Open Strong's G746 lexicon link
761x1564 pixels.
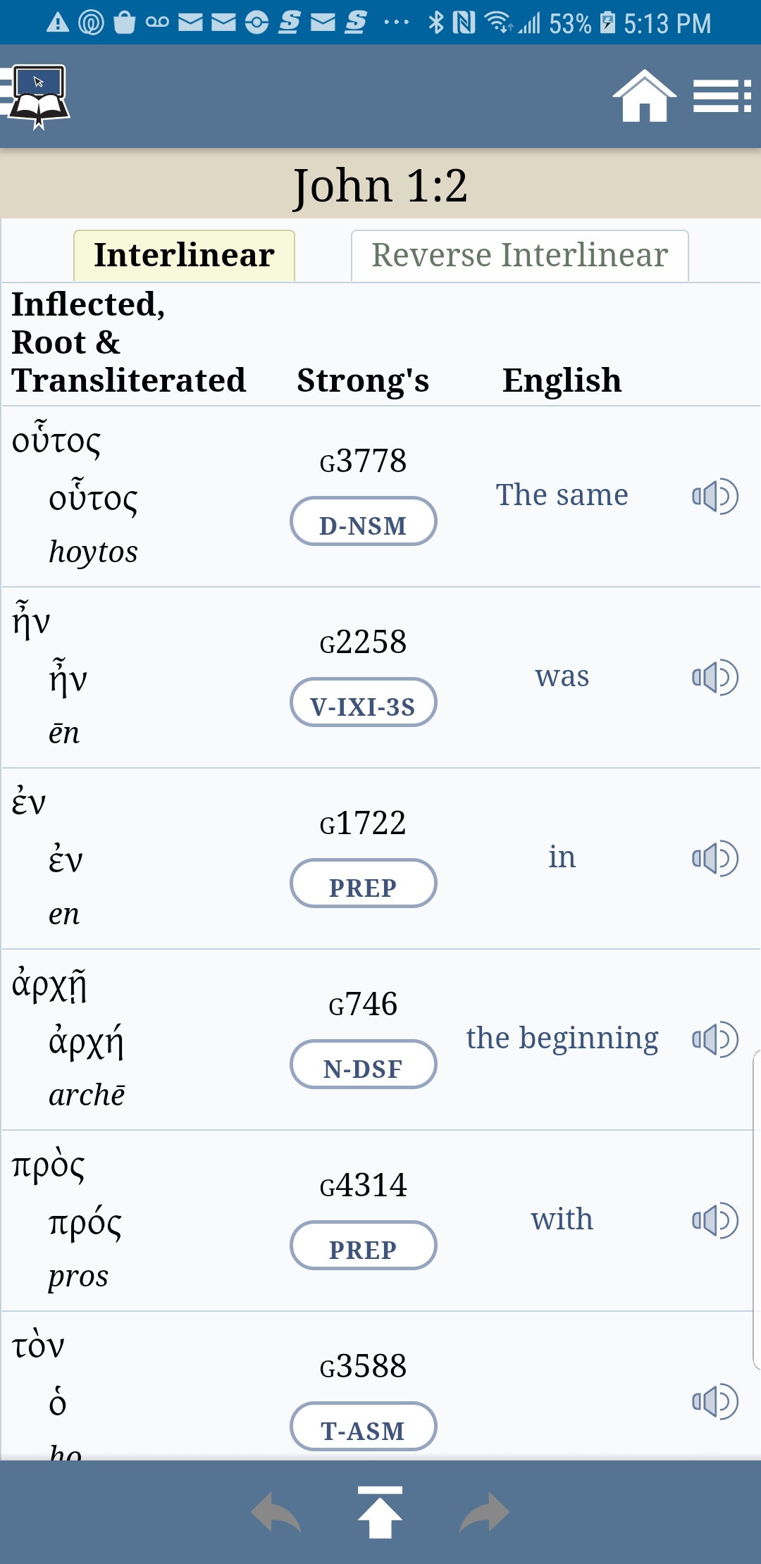click(x=363, y=1004)
